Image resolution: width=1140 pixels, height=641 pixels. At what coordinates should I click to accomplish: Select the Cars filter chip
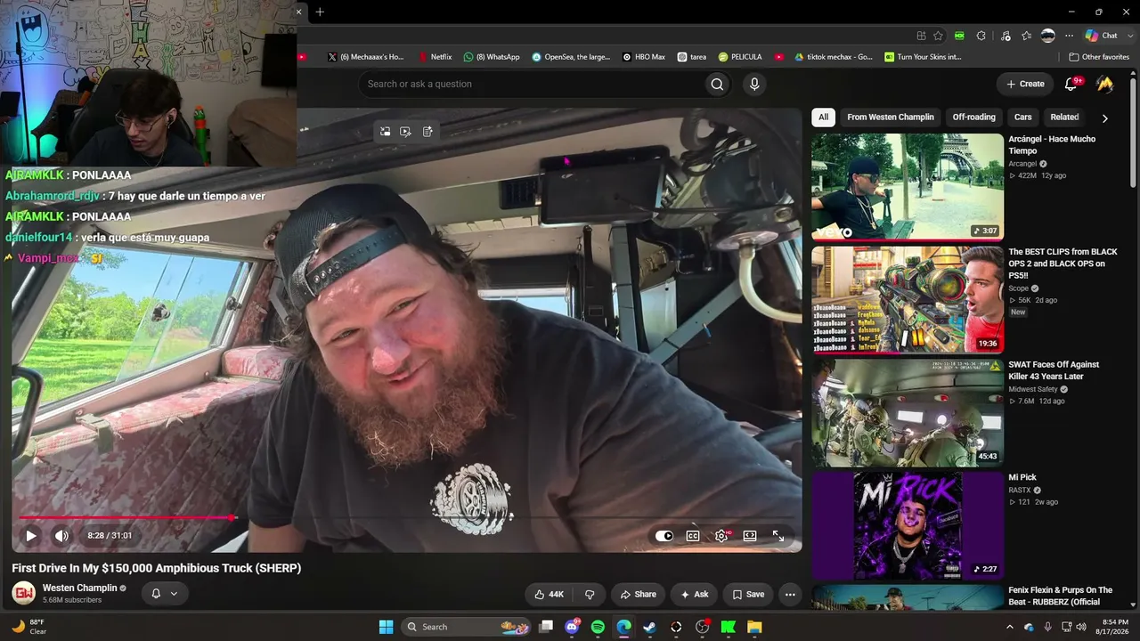point(1022,117)
